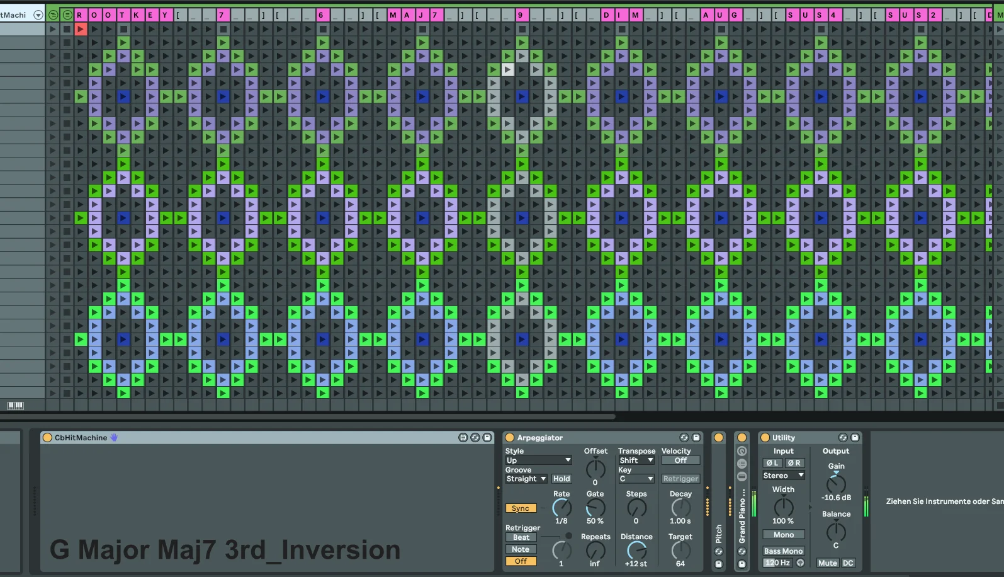Open the Arpeggiator Style dropdown showing Up
Viewport: 1004px width, 577px height.
coord(538,460)
